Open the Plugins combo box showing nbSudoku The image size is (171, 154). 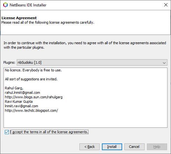92,62
